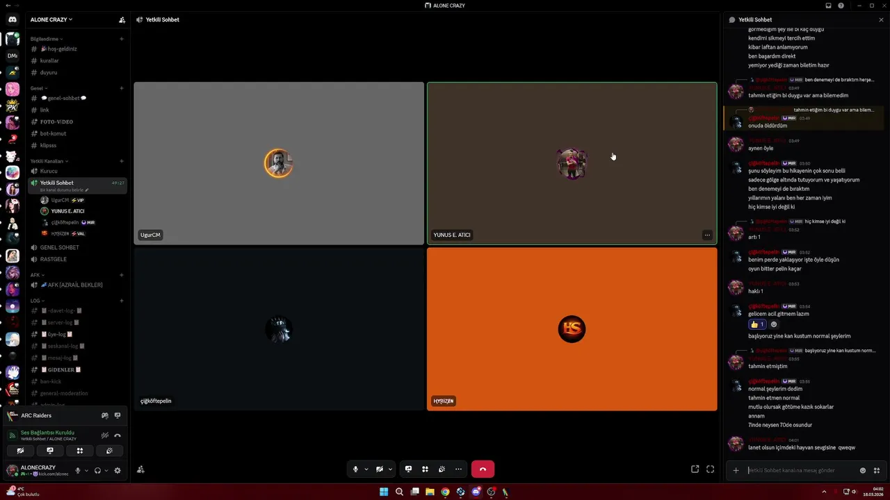Viewport: 890px width, 500px height.
Task: Open more options ellipsis in the call bar
Action: (458, 469)
